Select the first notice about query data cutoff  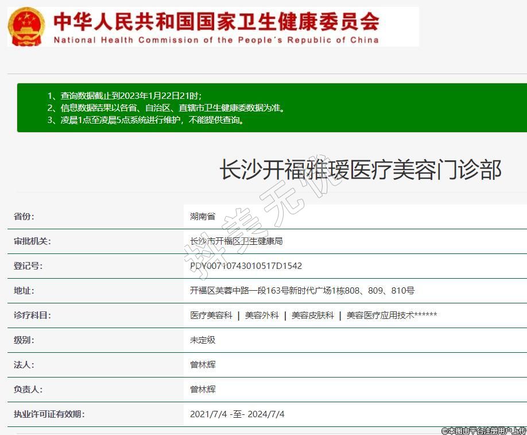click(x=125, y=95)
